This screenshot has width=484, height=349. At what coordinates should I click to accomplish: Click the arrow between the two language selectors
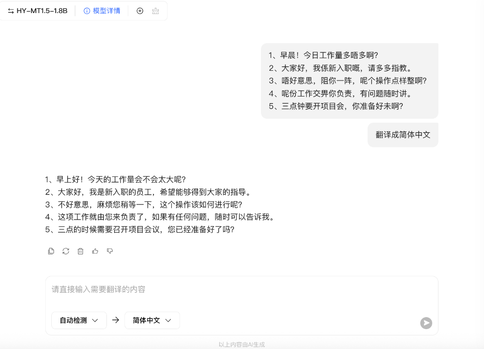tap(115, 320)
